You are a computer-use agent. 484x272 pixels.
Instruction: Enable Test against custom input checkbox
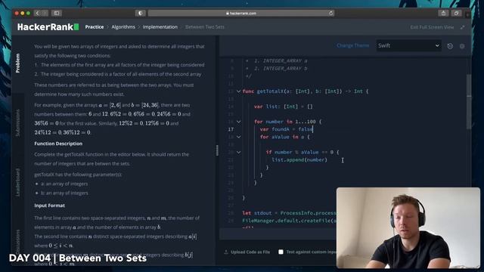coord(281,252)
